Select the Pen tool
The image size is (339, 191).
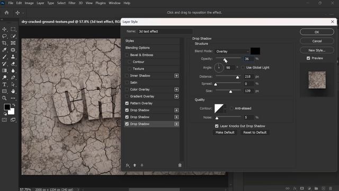(13, 77)
